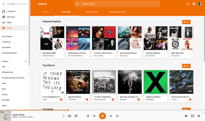Viewport: 205px width, 121px height.
Task: Switch to the Recommendations tab
Action: pyautogui.click(x=117, y=12)
